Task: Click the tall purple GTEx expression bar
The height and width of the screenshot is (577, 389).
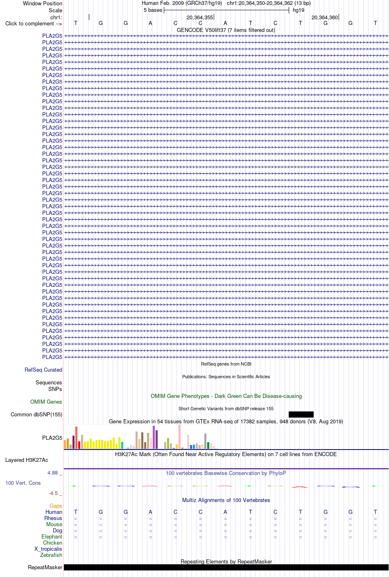Action: pos(154,438)
